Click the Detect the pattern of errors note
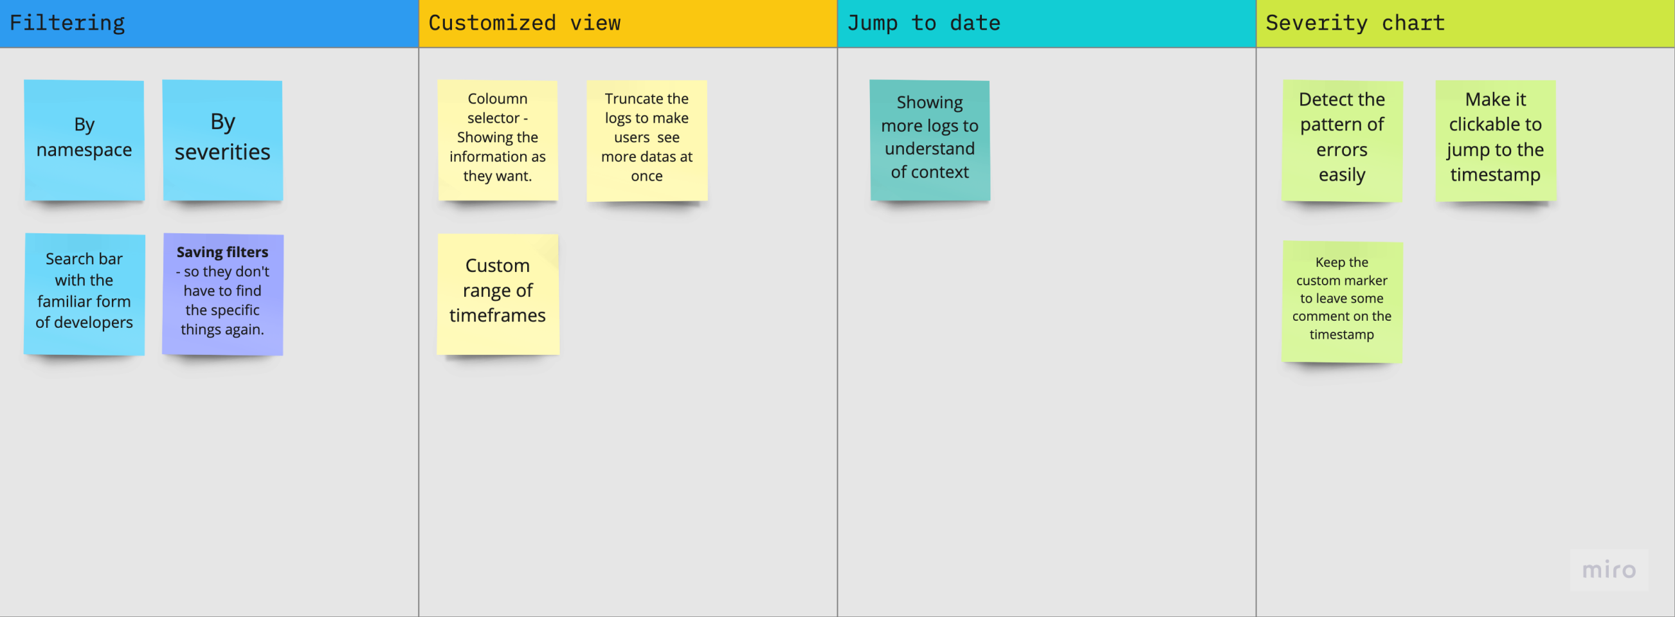 1341,139
